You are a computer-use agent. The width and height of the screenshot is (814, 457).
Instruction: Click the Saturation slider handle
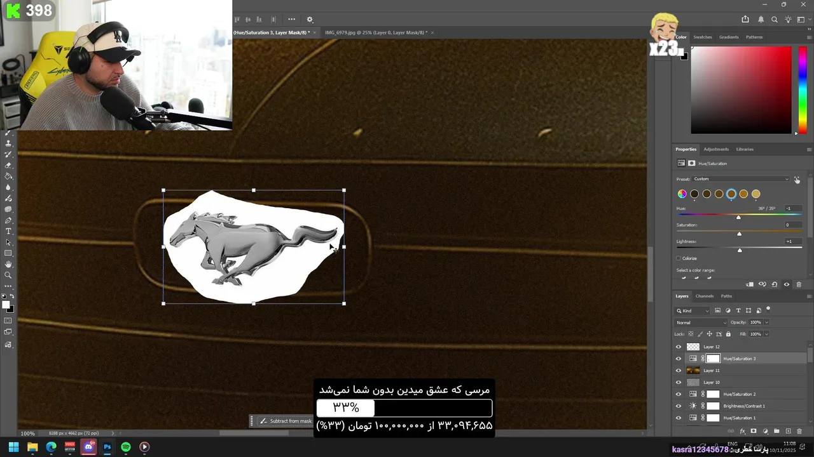(x=739, y=234)
